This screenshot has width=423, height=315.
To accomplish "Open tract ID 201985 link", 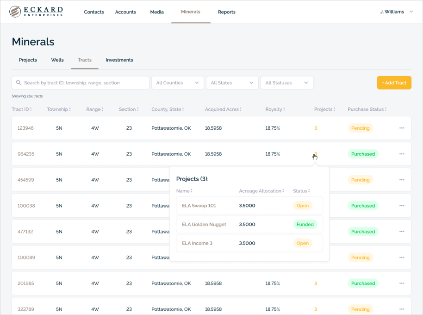I will pyautogui.click(x=26, y=283).
